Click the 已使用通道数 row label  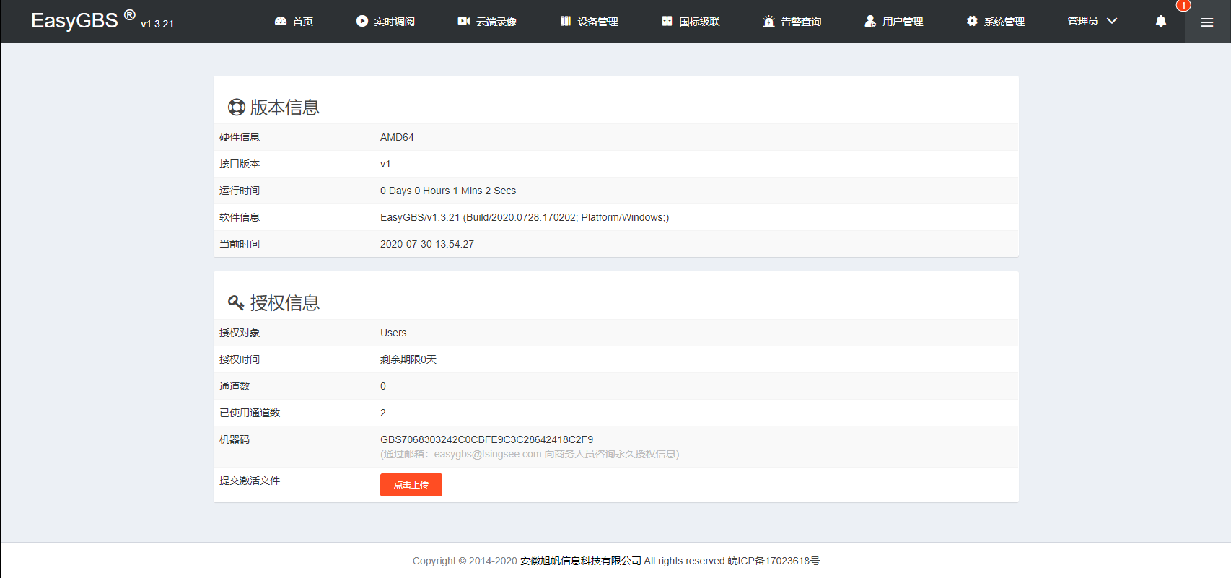pyautogui.click(x=250, y=413)
